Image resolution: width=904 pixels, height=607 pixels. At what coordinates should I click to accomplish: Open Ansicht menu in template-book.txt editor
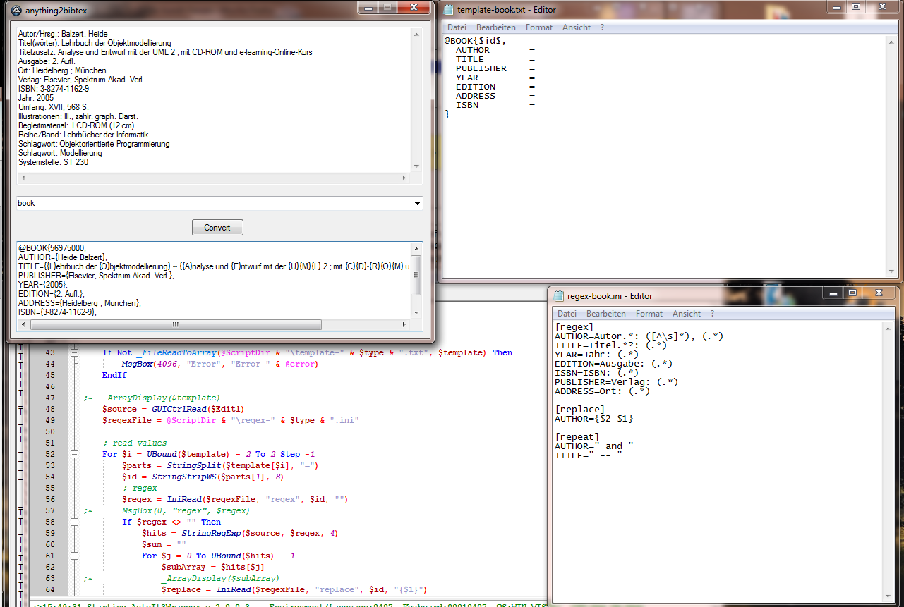pyautogui.click(x=576, y=27)
